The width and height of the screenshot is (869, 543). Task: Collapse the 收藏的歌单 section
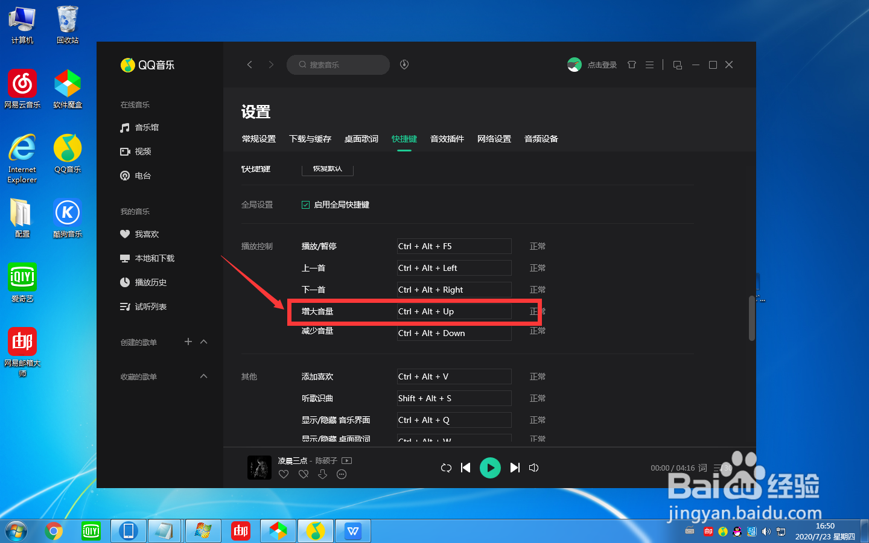(x=204, y=376)
